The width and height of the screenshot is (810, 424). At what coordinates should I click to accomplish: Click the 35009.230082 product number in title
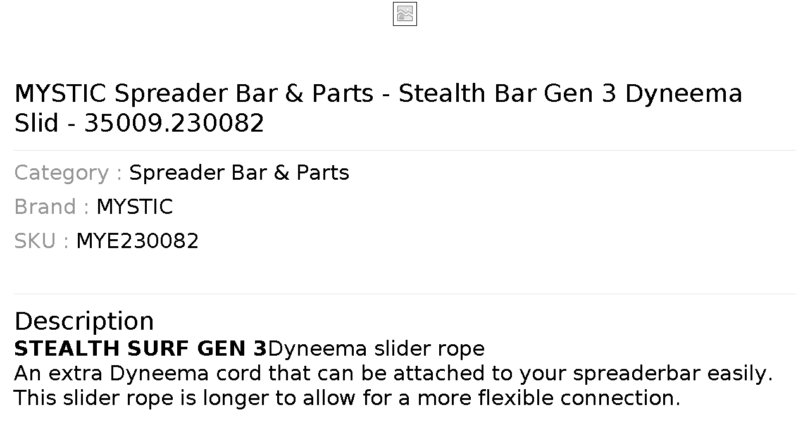174,123
